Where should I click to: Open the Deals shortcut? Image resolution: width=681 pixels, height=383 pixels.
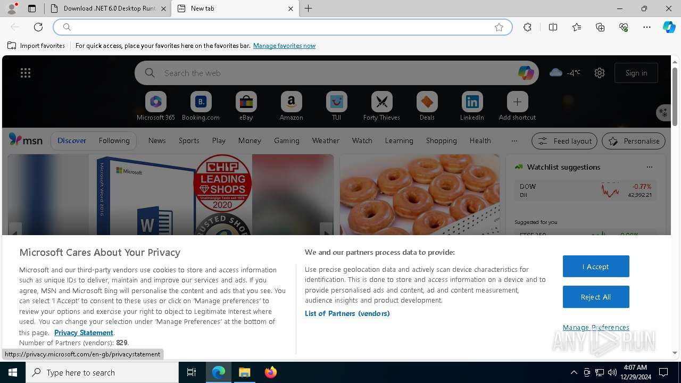pos(427,106)
